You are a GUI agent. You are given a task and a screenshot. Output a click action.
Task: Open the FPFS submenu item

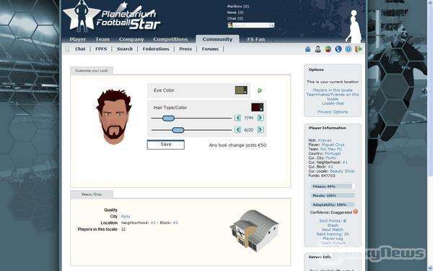[x=101, y=49]
